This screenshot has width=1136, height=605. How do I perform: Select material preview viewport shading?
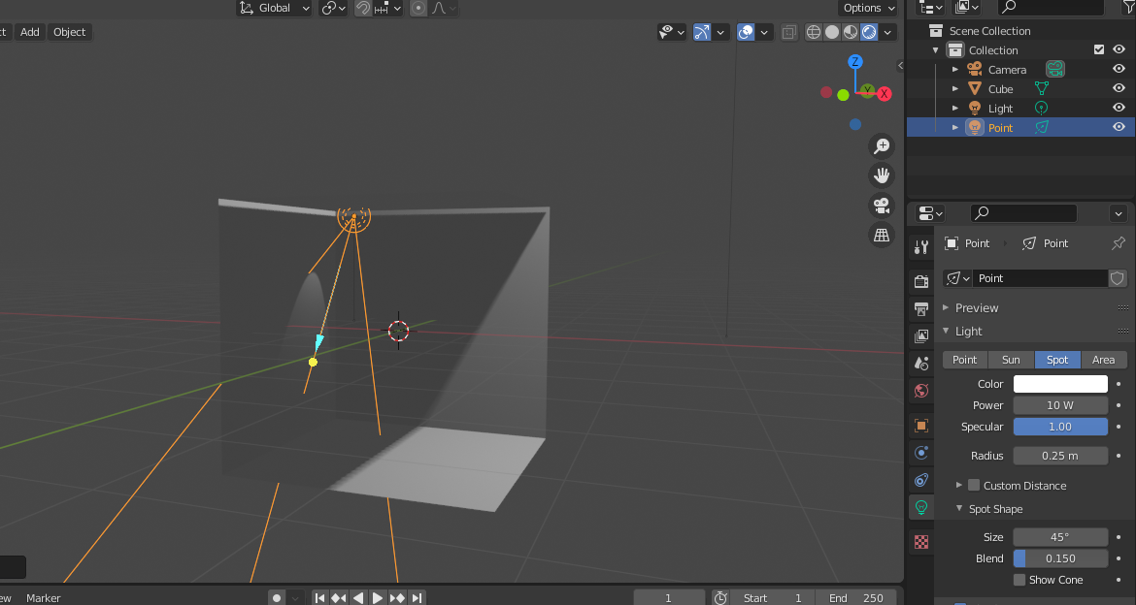[851, 32]
